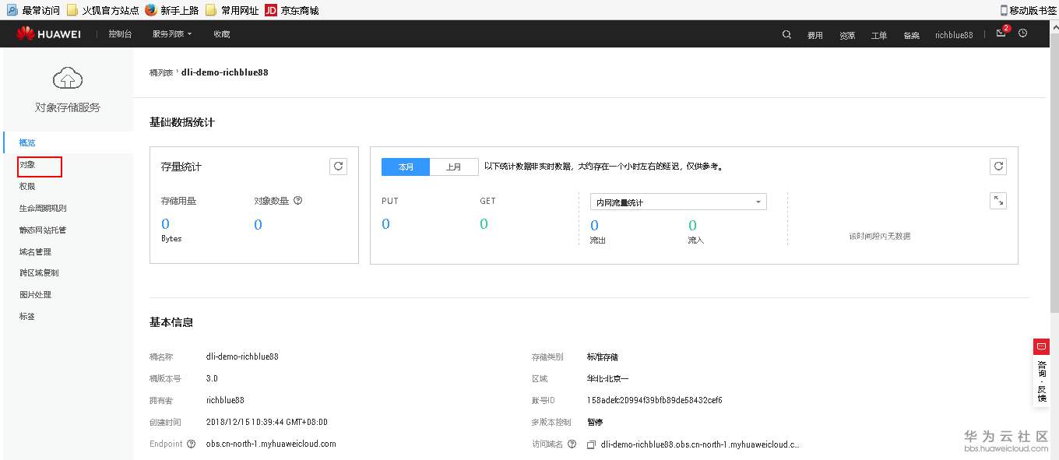
Task: Open the 内网流量统计 metric dropdown
Action: (677, 201)
